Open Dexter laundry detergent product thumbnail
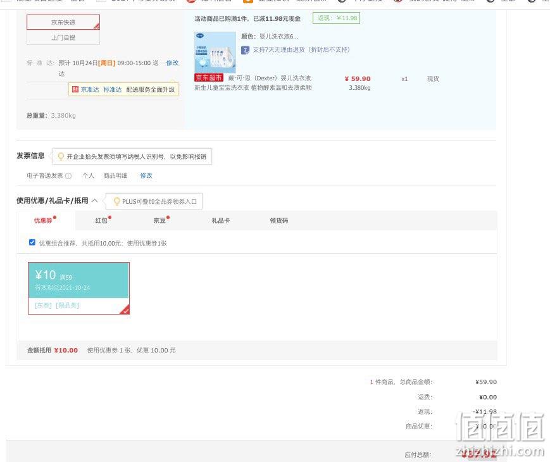This screenshot has height=462, width=550. [x=215, y=52]
